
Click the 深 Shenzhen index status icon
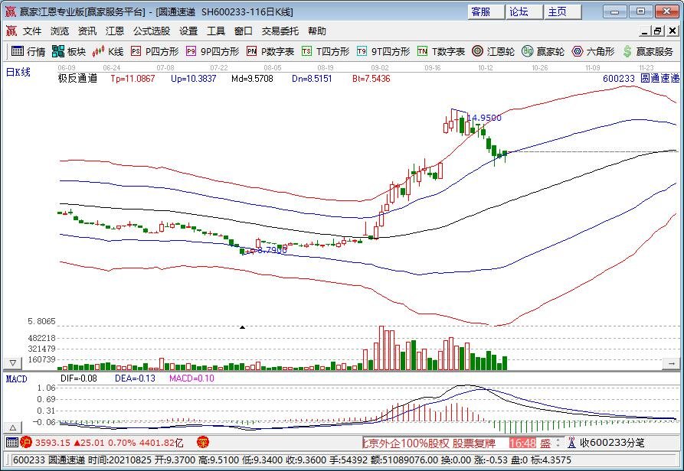pyautogui.click(x=203, y=443)
